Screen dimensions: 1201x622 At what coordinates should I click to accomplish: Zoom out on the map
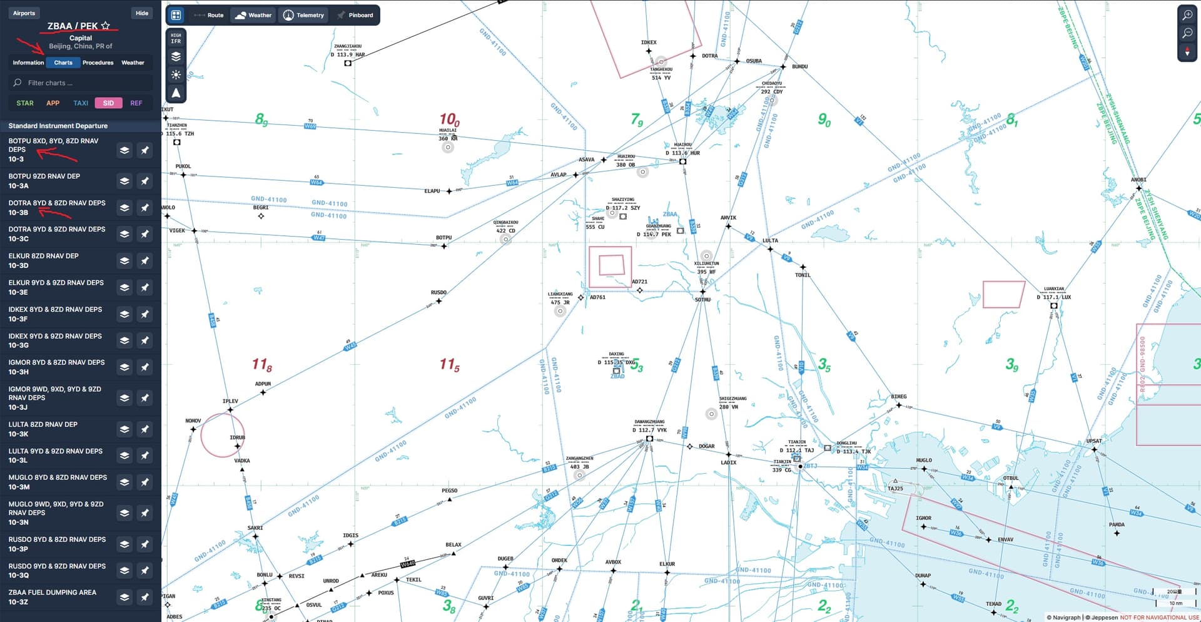click(1187, 33)
